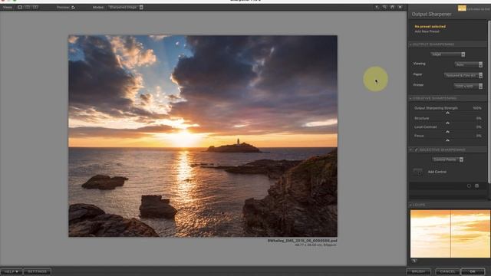Select the split preview view icon

pyautogui.click(x=28, y=7)
